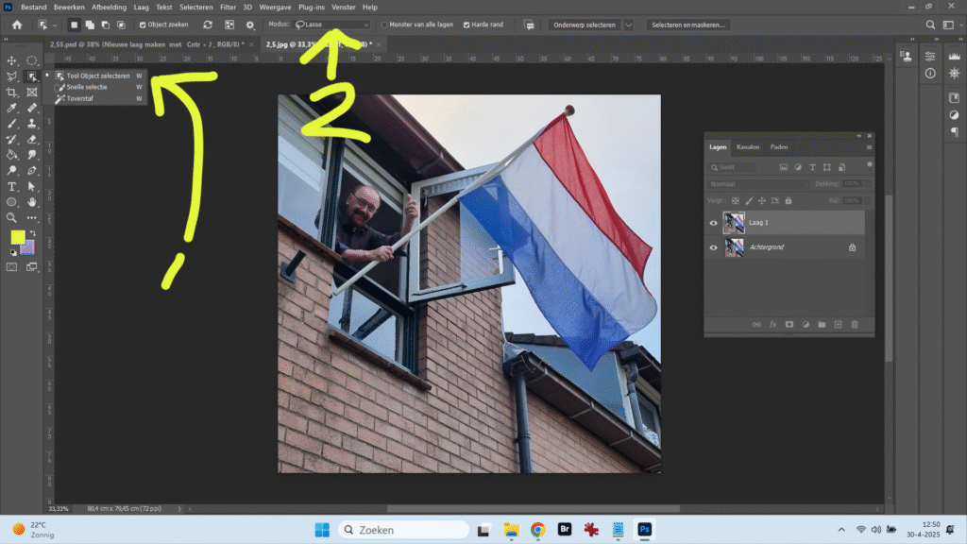Viewport: 967px width, 544px height.
Task: Choose the Hand tool
Action: click(x=32, y=201)
